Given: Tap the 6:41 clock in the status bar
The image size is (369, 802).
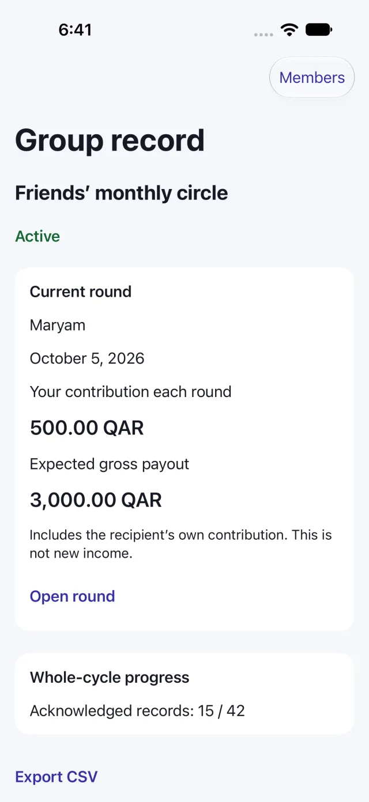Looking at the screenshot, I should [x=75, y=30].
